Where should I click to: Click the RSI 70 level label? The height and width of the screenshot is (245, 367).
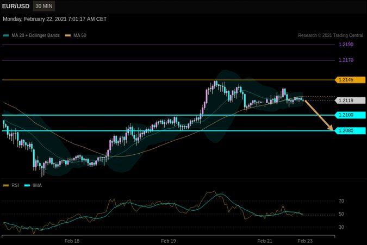tap(341, 201)
